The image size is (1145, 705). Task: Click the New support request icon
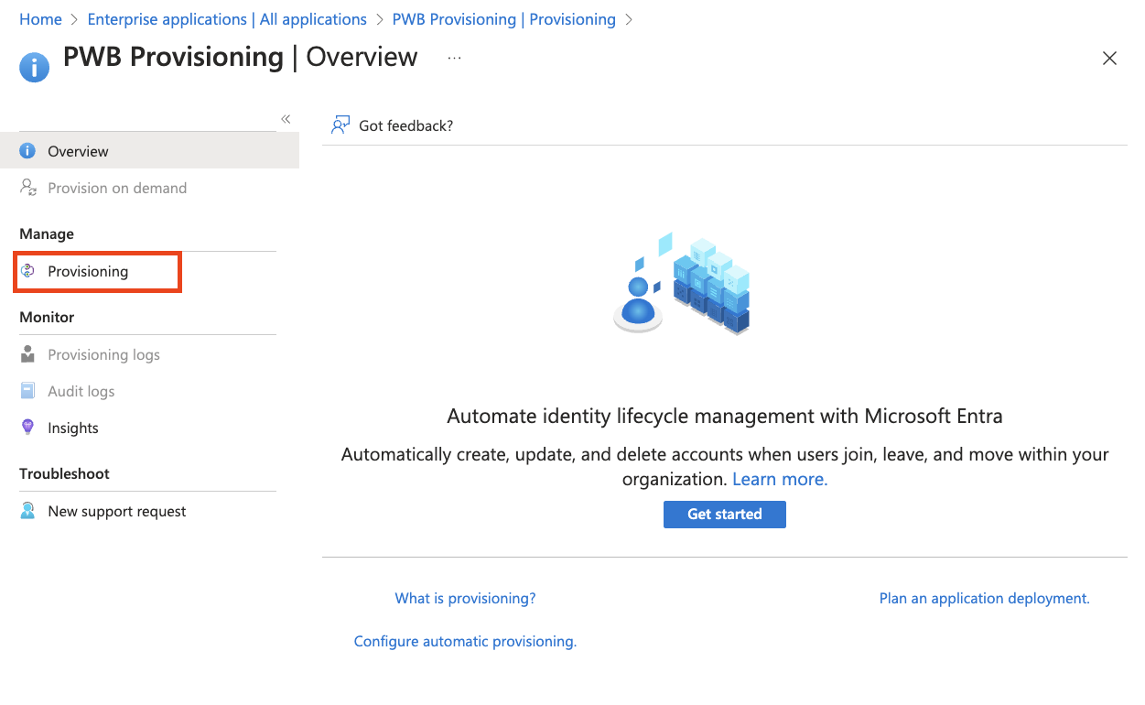coord(28,511)
